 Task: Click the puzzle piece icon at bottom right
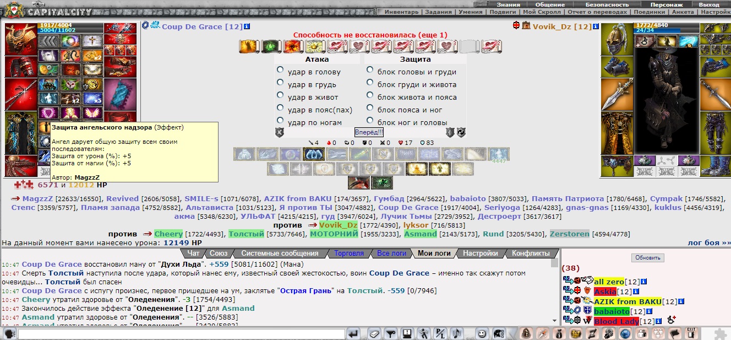click(x=719, y=333)
